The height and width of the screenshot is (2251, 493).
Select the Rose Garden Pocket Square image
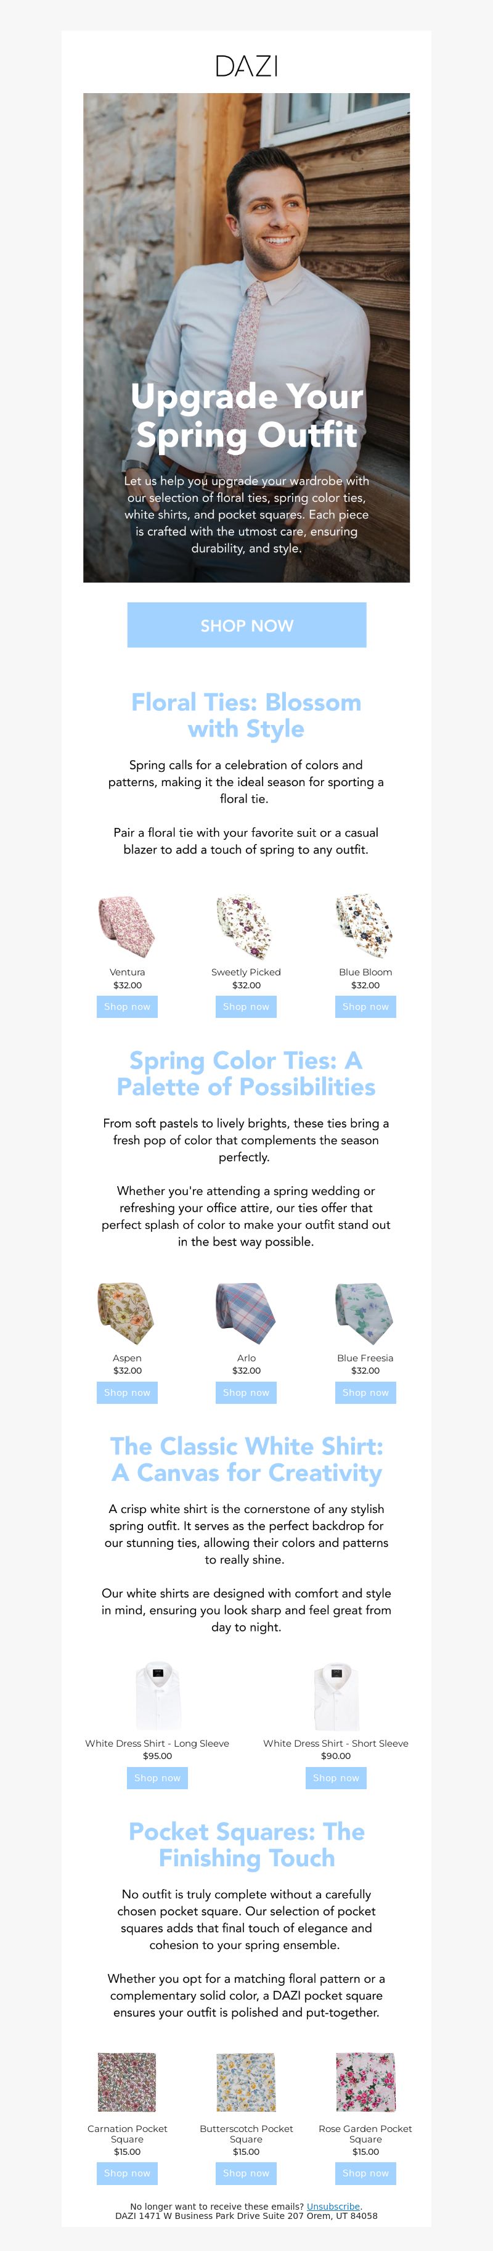[365, 2082]
